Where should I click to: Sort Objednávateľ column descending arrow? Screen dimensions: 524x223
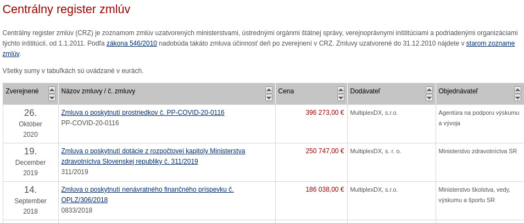click(x=517, y=98)
